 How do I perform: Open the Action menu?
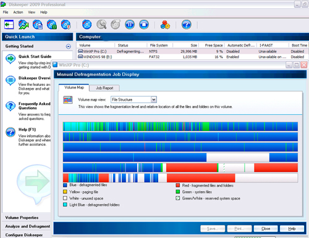coord(18,12)
